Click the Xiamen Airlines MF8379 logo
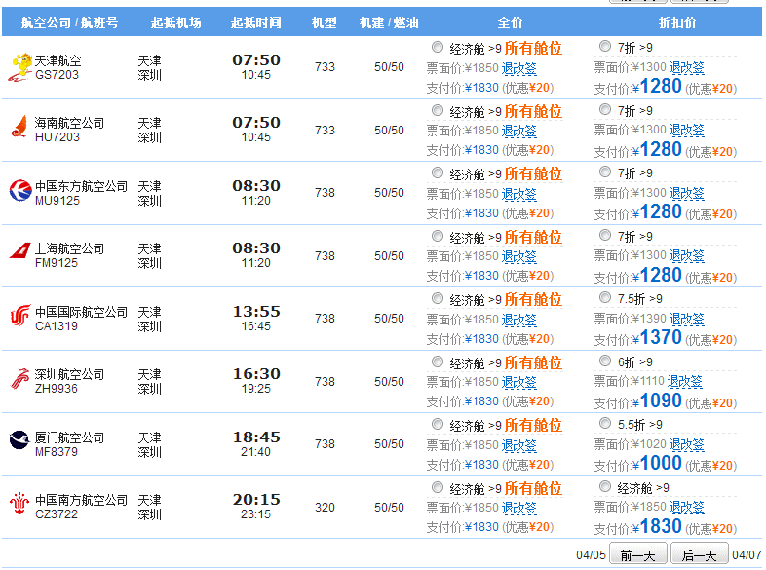766x570 pixels. click(x=19, y=439)
